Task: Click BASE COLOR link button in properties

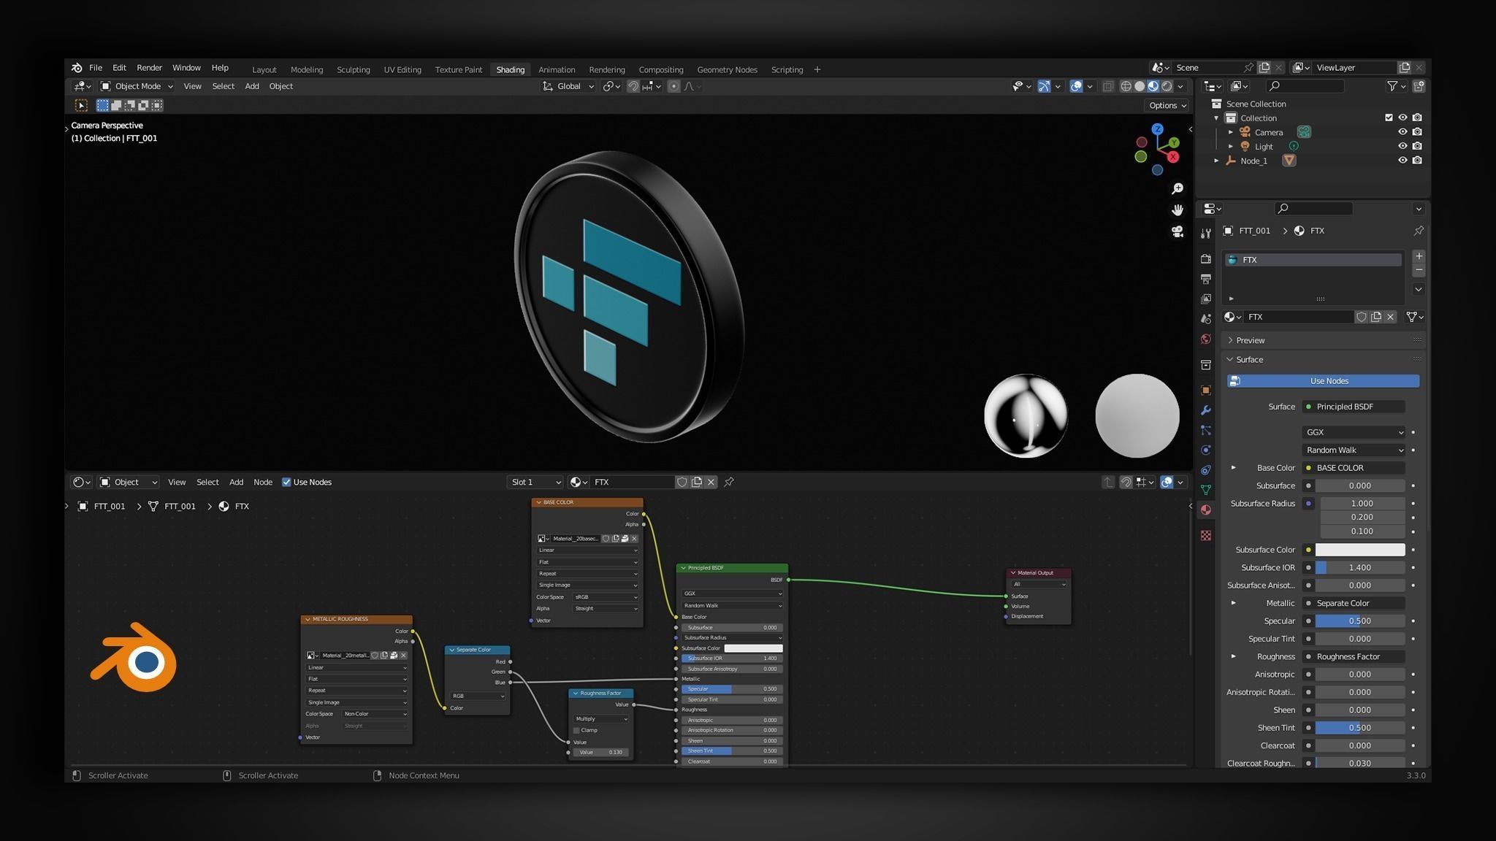Action: (x=1354, y=468)
